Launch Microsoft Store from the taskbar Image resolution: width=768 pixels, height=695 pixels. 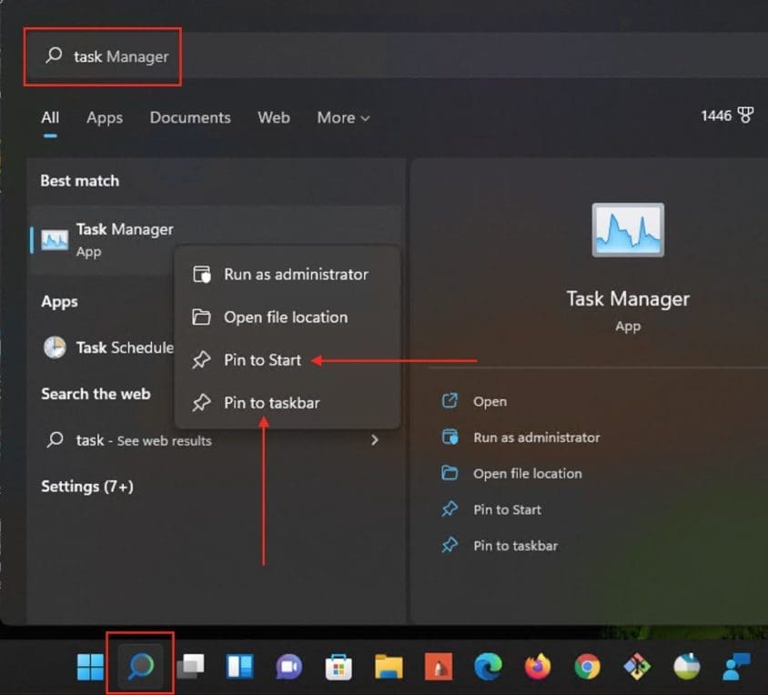tap(339, 668)
